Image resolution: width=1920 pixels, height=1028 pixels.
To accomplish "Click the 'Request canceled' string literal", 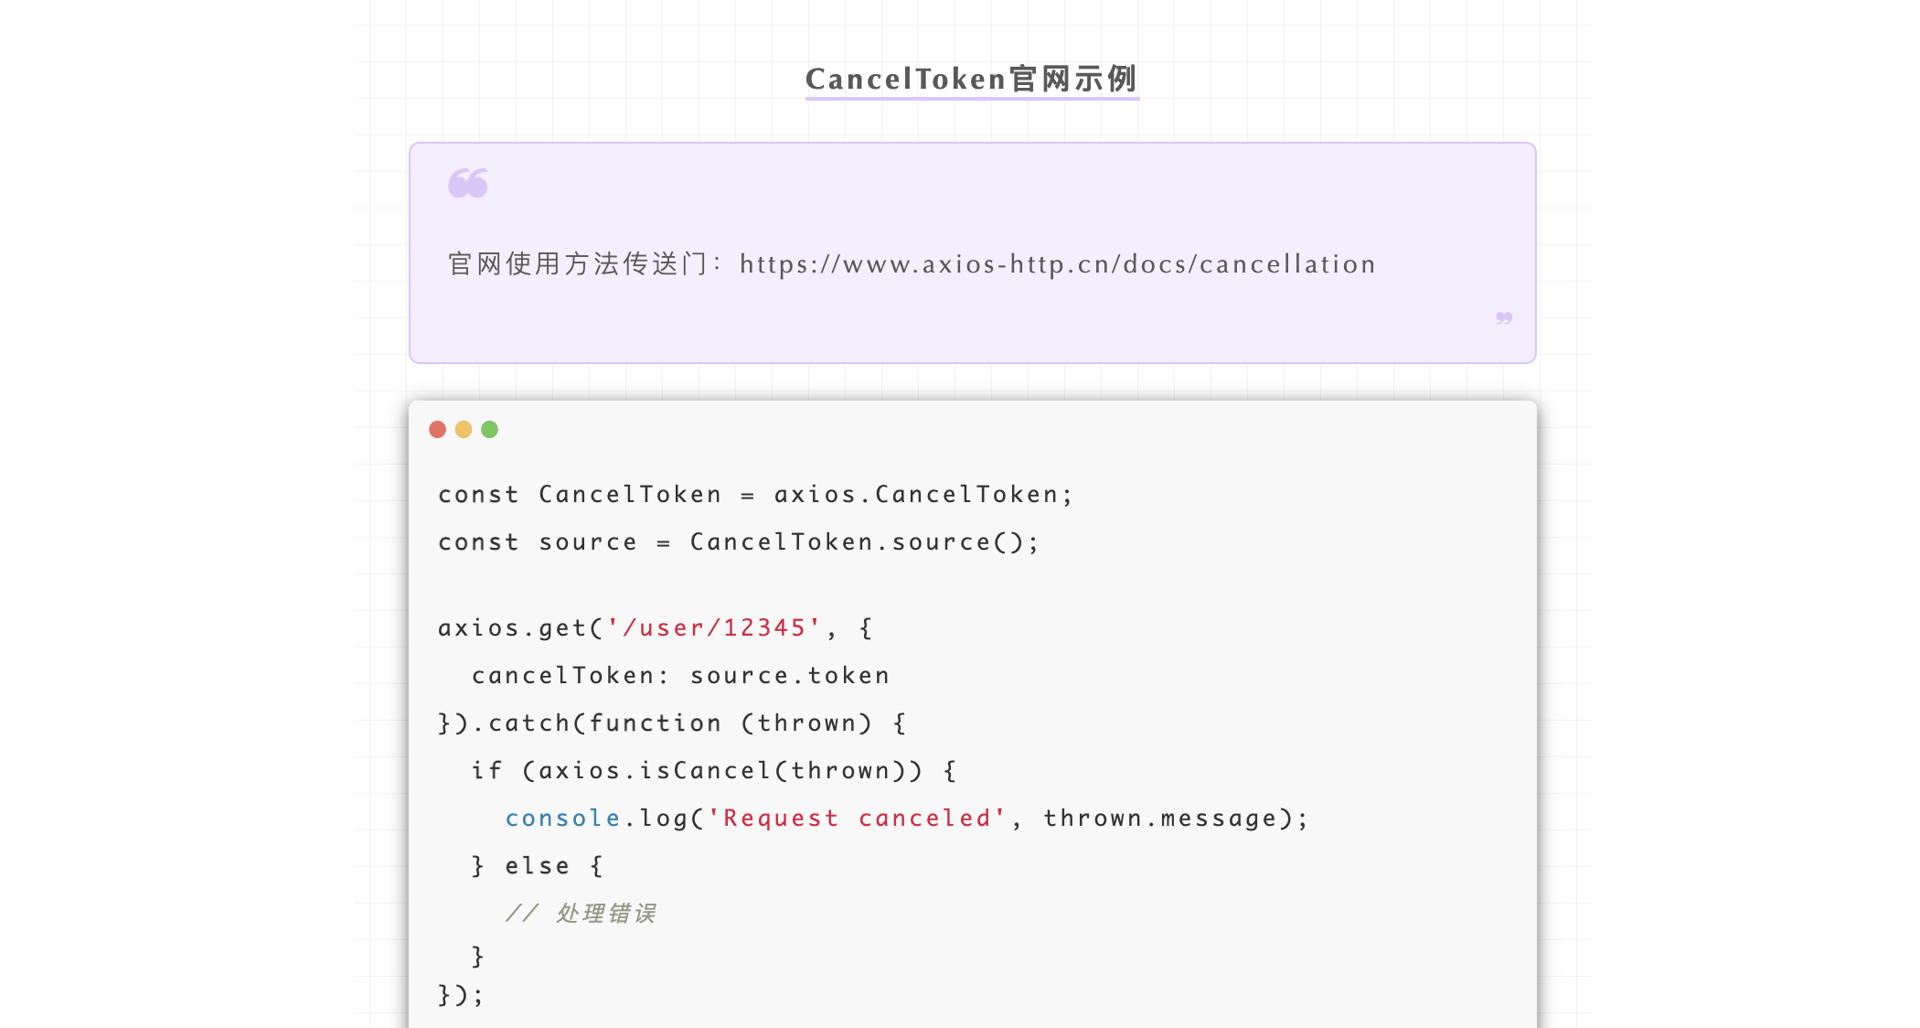I will pos(857,819).
